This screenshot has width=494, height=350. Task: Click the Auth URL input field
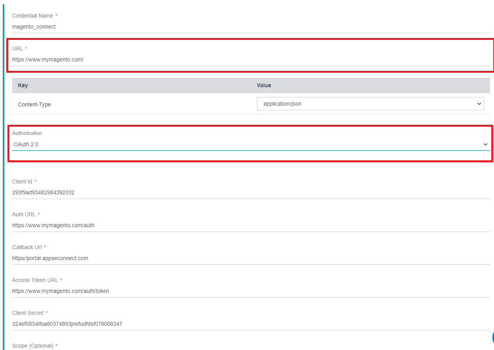(x=251, y=226)
